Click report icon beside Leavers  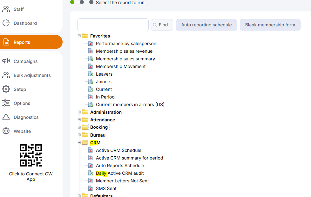pos(91,74)
